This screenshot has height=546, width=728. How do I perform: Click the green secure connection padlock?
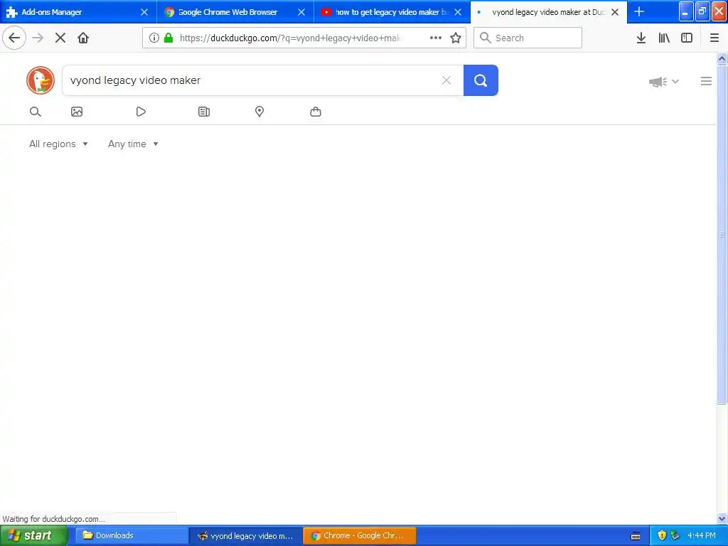coord(168,38)
